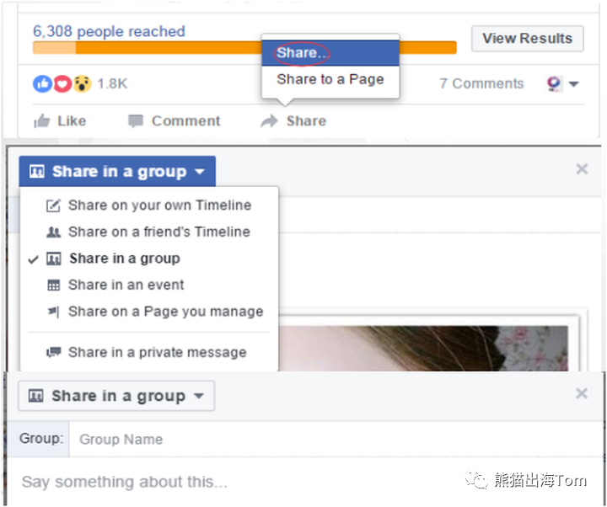Select Share... in the popup menu

[x=330, y=53]
